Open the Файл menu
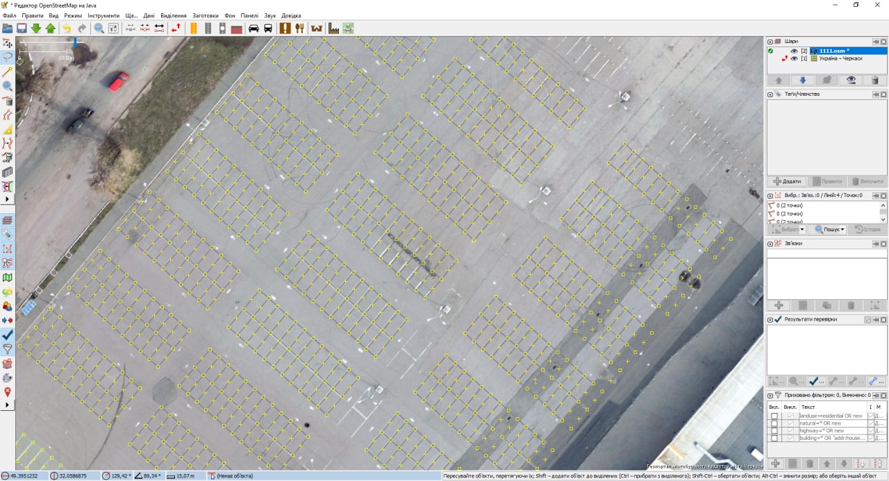This screenshot has height=481, width=889. (x=9, y=15)
